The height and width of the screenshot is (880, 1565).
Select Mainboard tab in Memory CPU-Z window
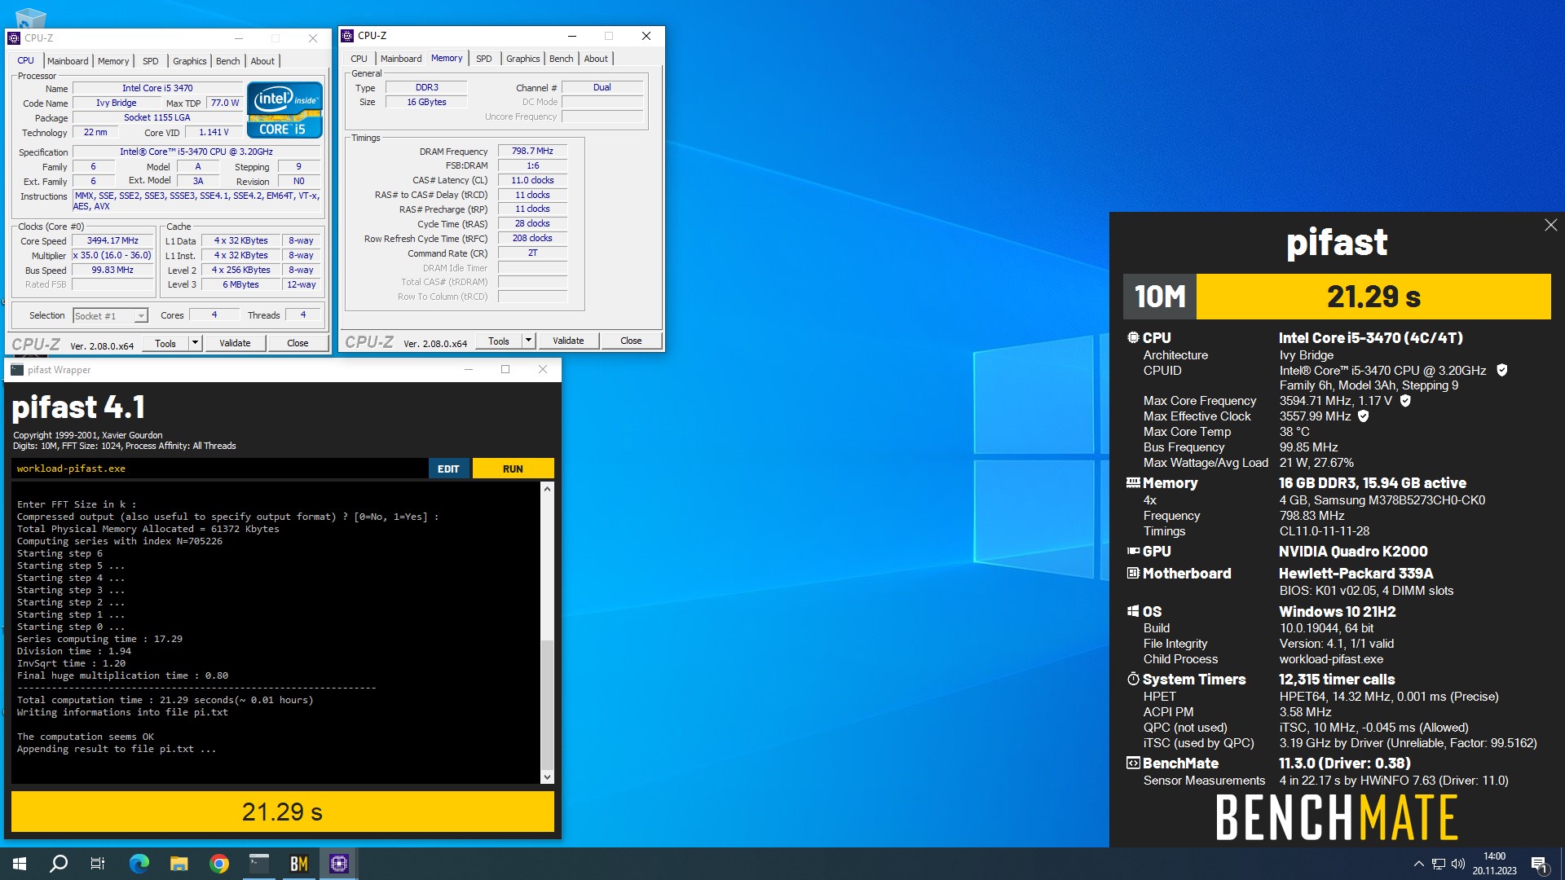401,59
